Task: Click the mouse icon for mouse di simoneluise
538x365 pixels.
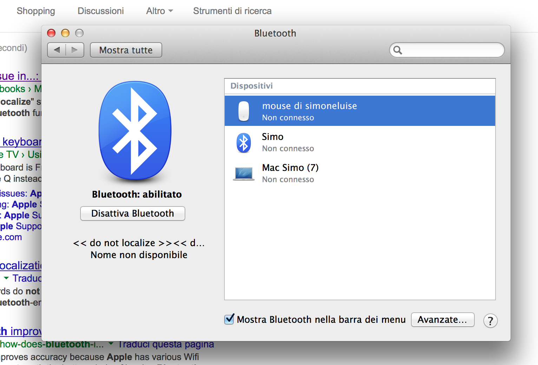Action: [x=244, y=111]
